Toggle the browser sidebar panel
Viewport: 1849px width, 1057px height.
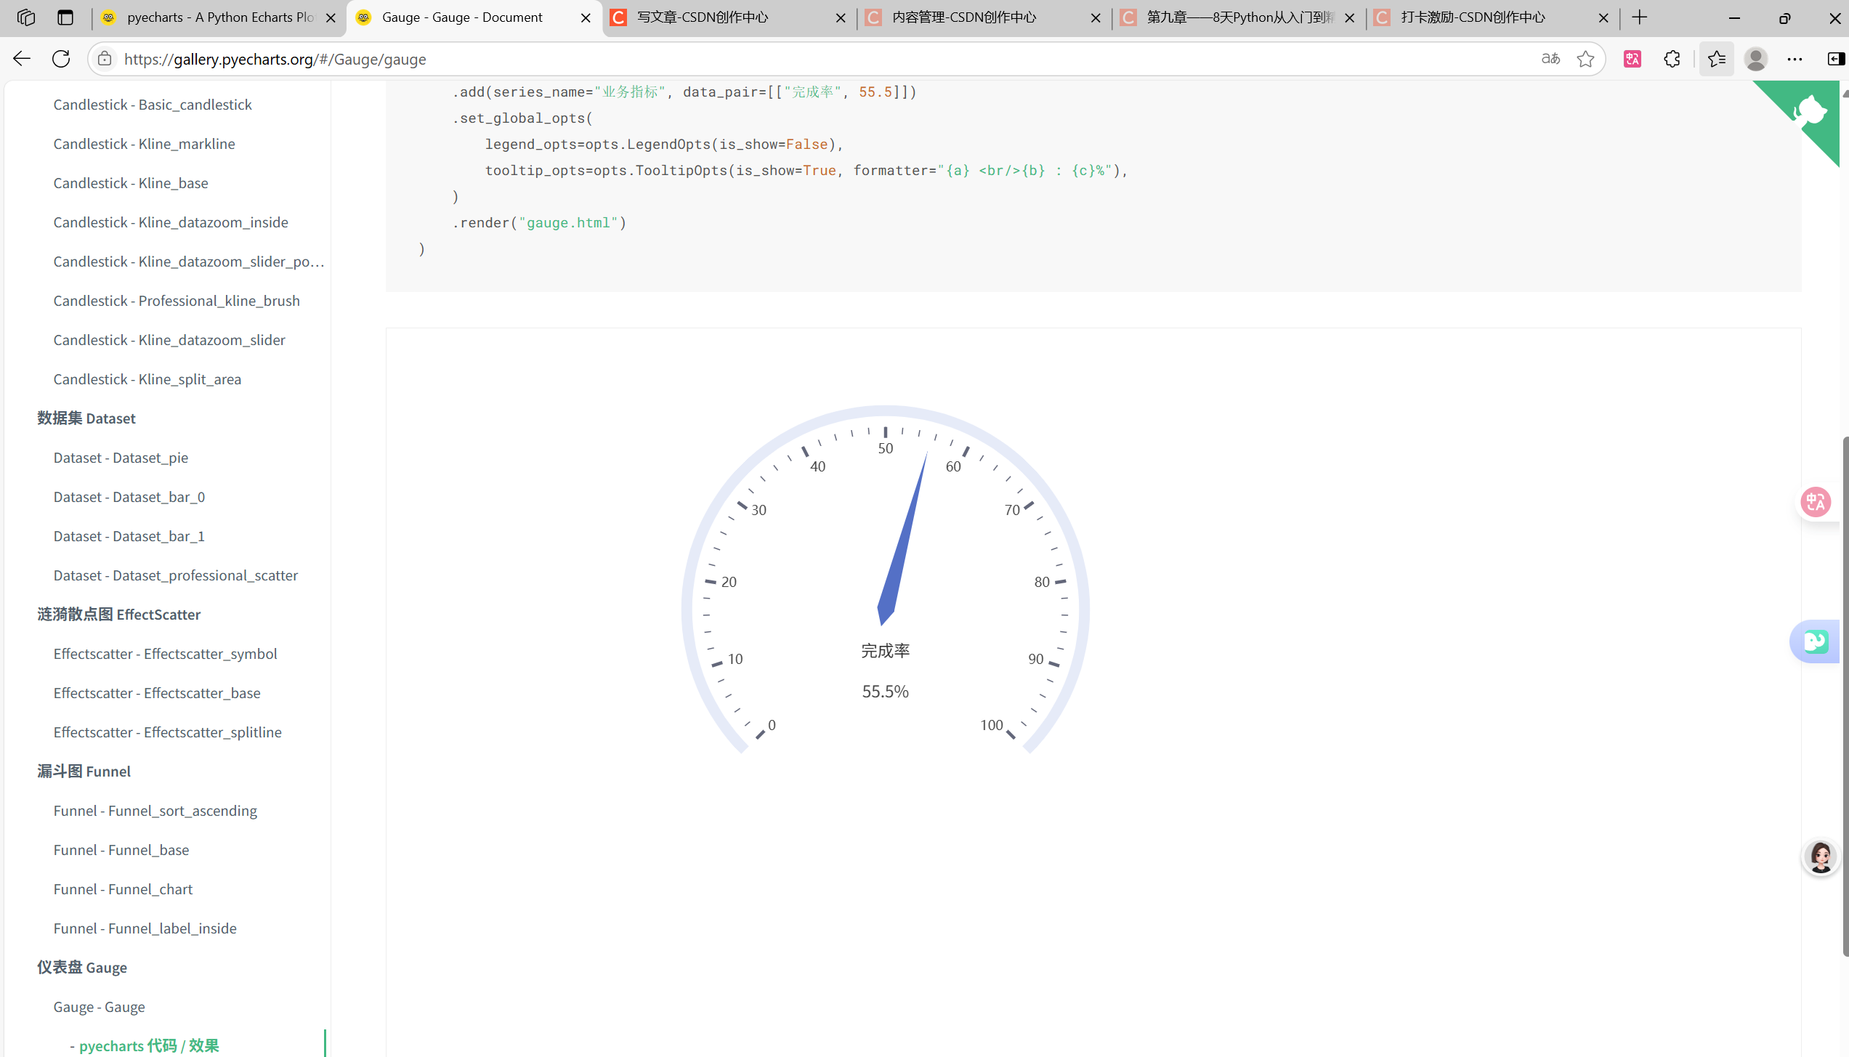(x=1835, y=59)
